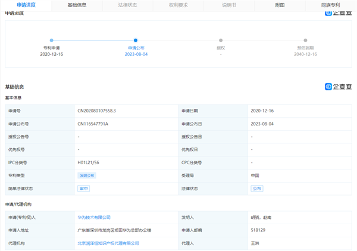357x251 pixels.
Task: Click the 审中 legal status tag
Action: coord(84,189)
